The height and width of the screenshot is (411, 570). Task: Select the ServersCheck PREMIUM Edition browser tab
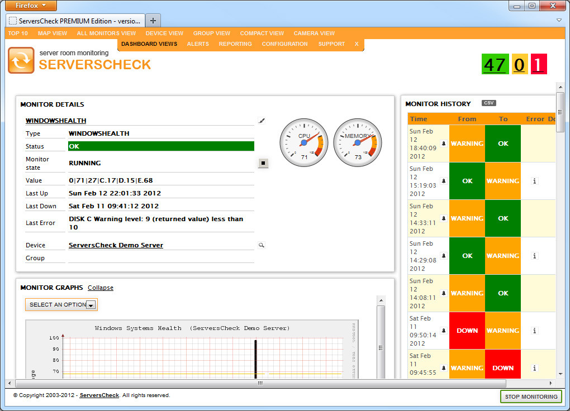pyautogui.click(x=75, y=21)
